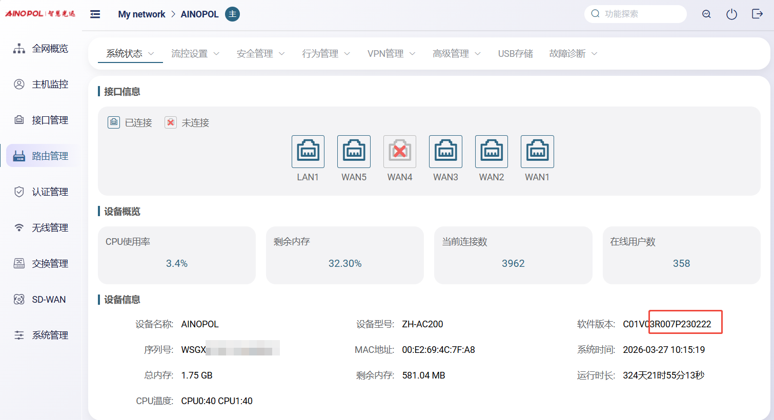Expand the 流控设置 dropdown menu

pyautogui.click(x=195, y=54)
